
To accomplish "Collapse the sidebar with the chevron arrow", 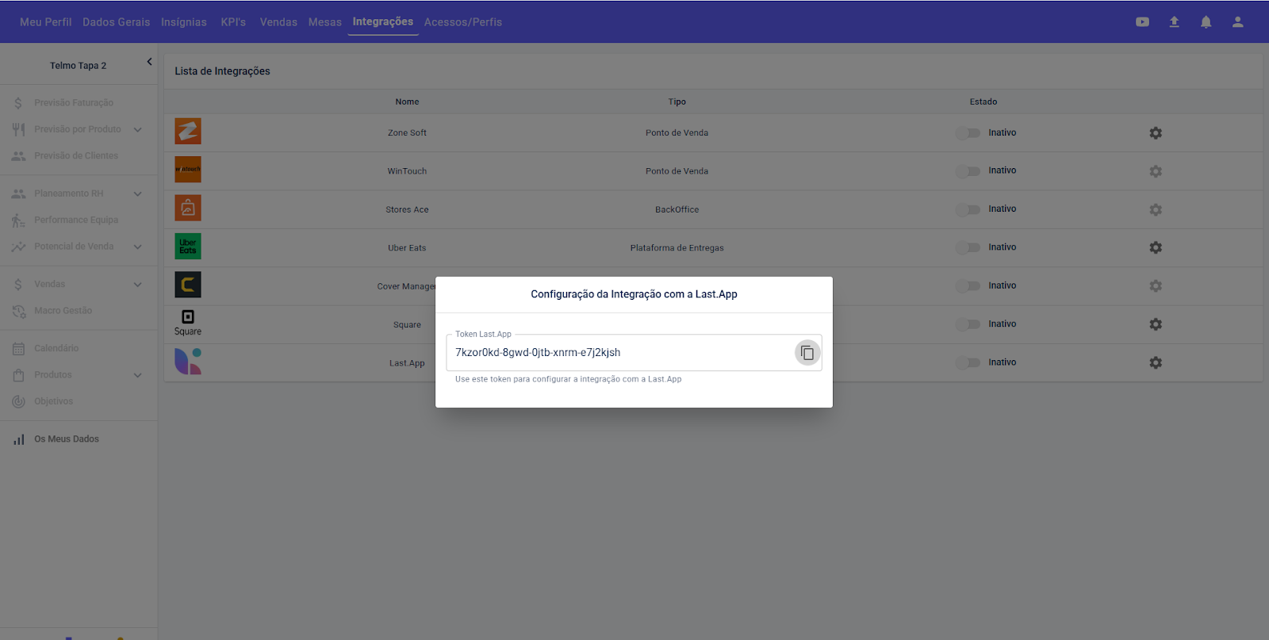I will 149,62.
